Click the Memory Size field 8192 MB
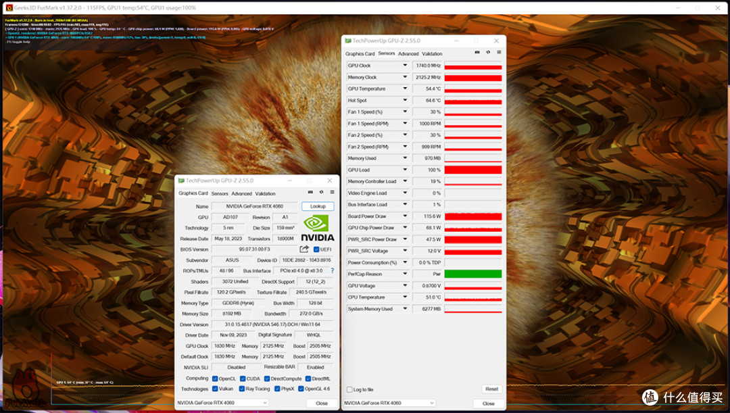Screen dimensions: 730x413 coord(232,314)
